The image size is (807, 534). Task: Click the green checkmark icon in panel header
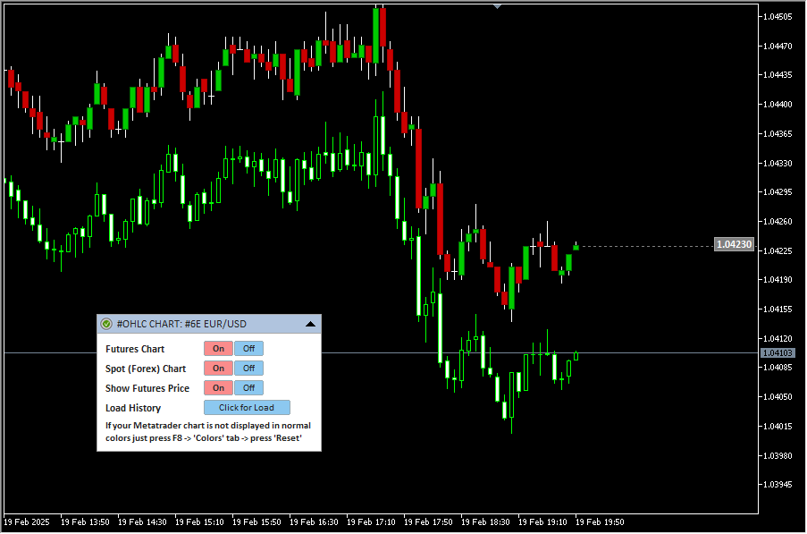tap(106, 324)
